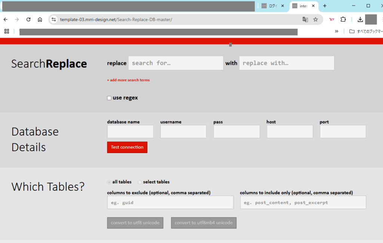Choose the select tables radio option
383x243 pixels.
[140, 182]
